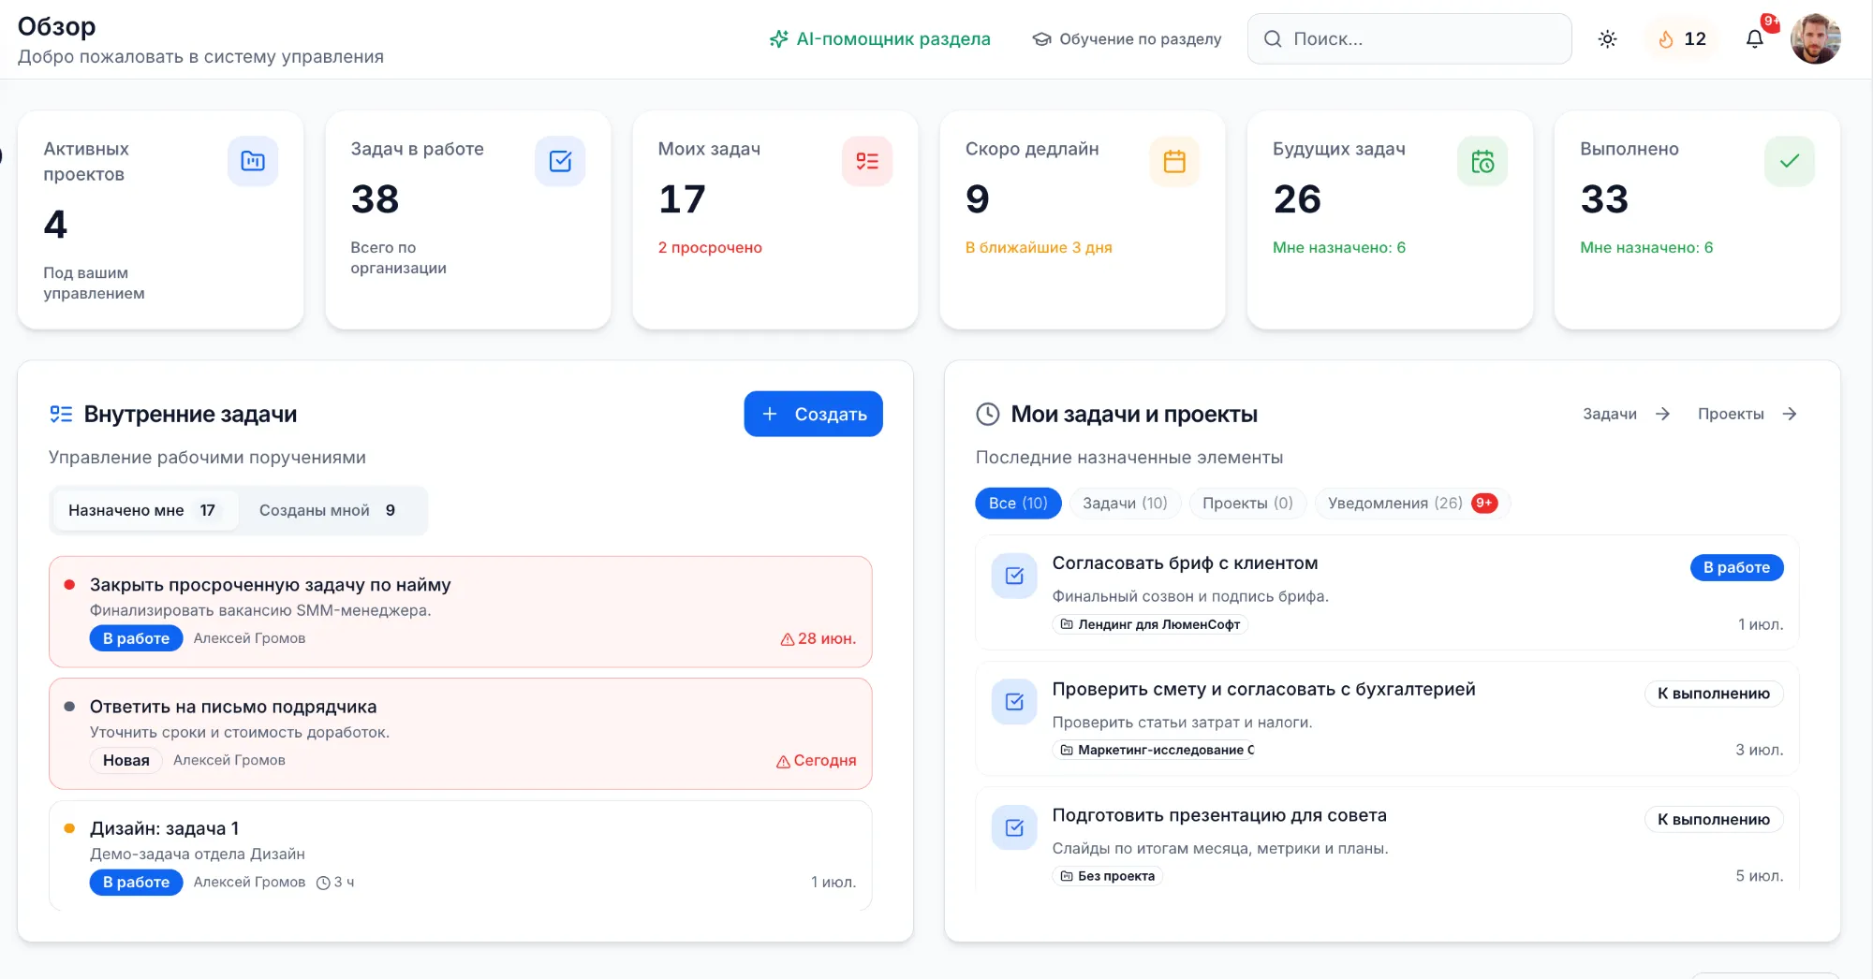This screenshot has width=1873, height=979.
Task: Click the clock icon next to 3 ч
Action: (x=323, y=883)
